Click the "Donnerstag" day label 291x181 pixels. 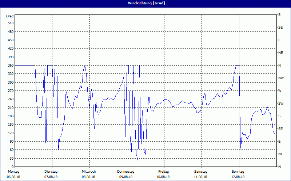coord(125,172)
